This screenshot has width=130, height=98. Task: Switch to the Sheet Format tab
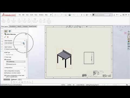33,26
